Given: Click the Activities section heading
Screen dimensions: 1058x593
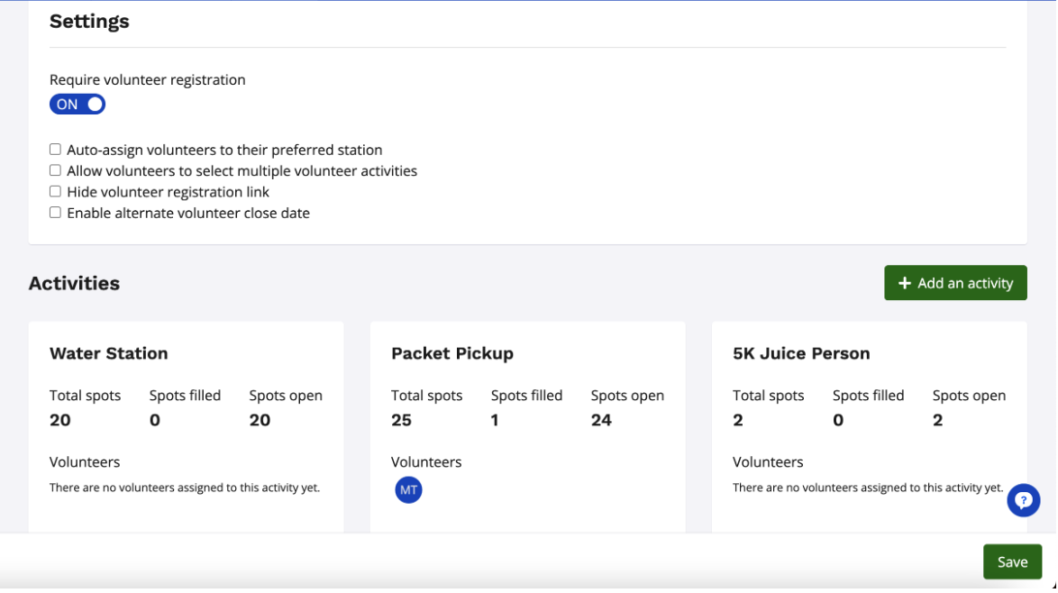Looking at the screenshot, I should 74,283.
